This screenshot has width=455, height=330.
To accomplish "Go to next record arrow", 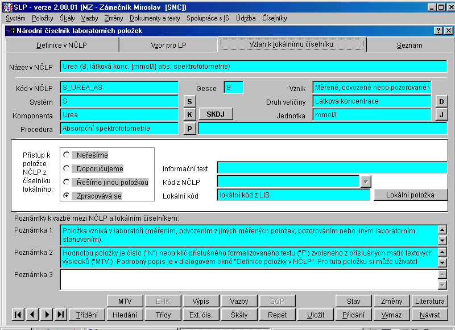I will point(47,315).
